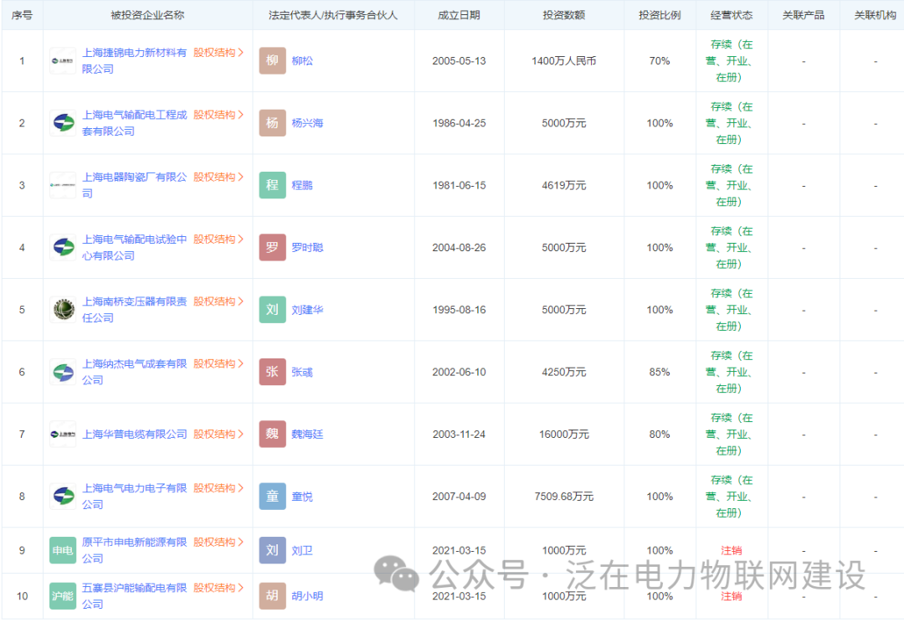Screen dimensions: 904x623
Task: Click logo of 上海电气输配电工程成套有限公司
Action: (63, 123)
